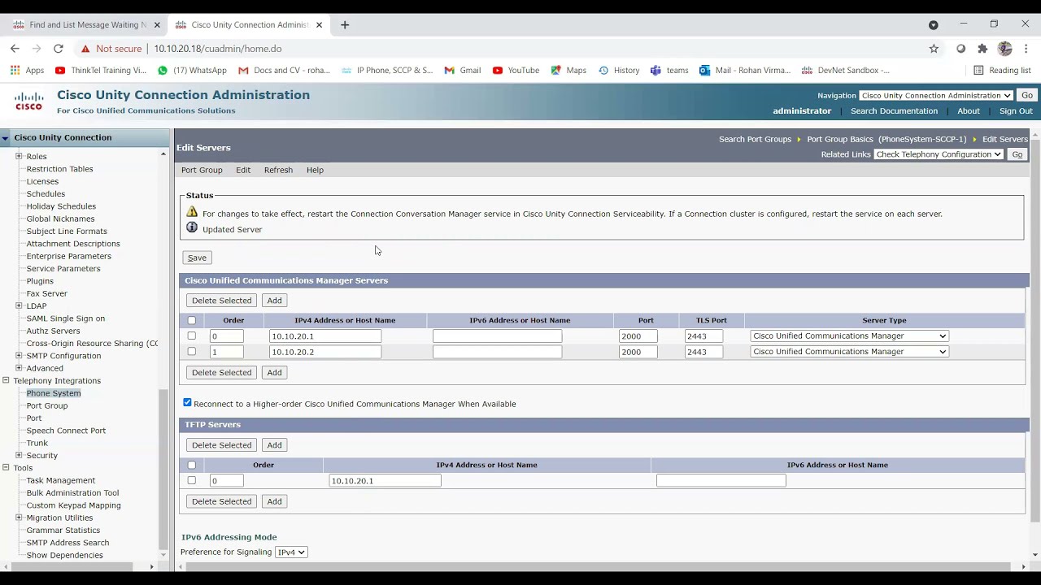Open the Navigation dropdown
This screenshot has height=585, width=1041.
[x=936, y=95]
